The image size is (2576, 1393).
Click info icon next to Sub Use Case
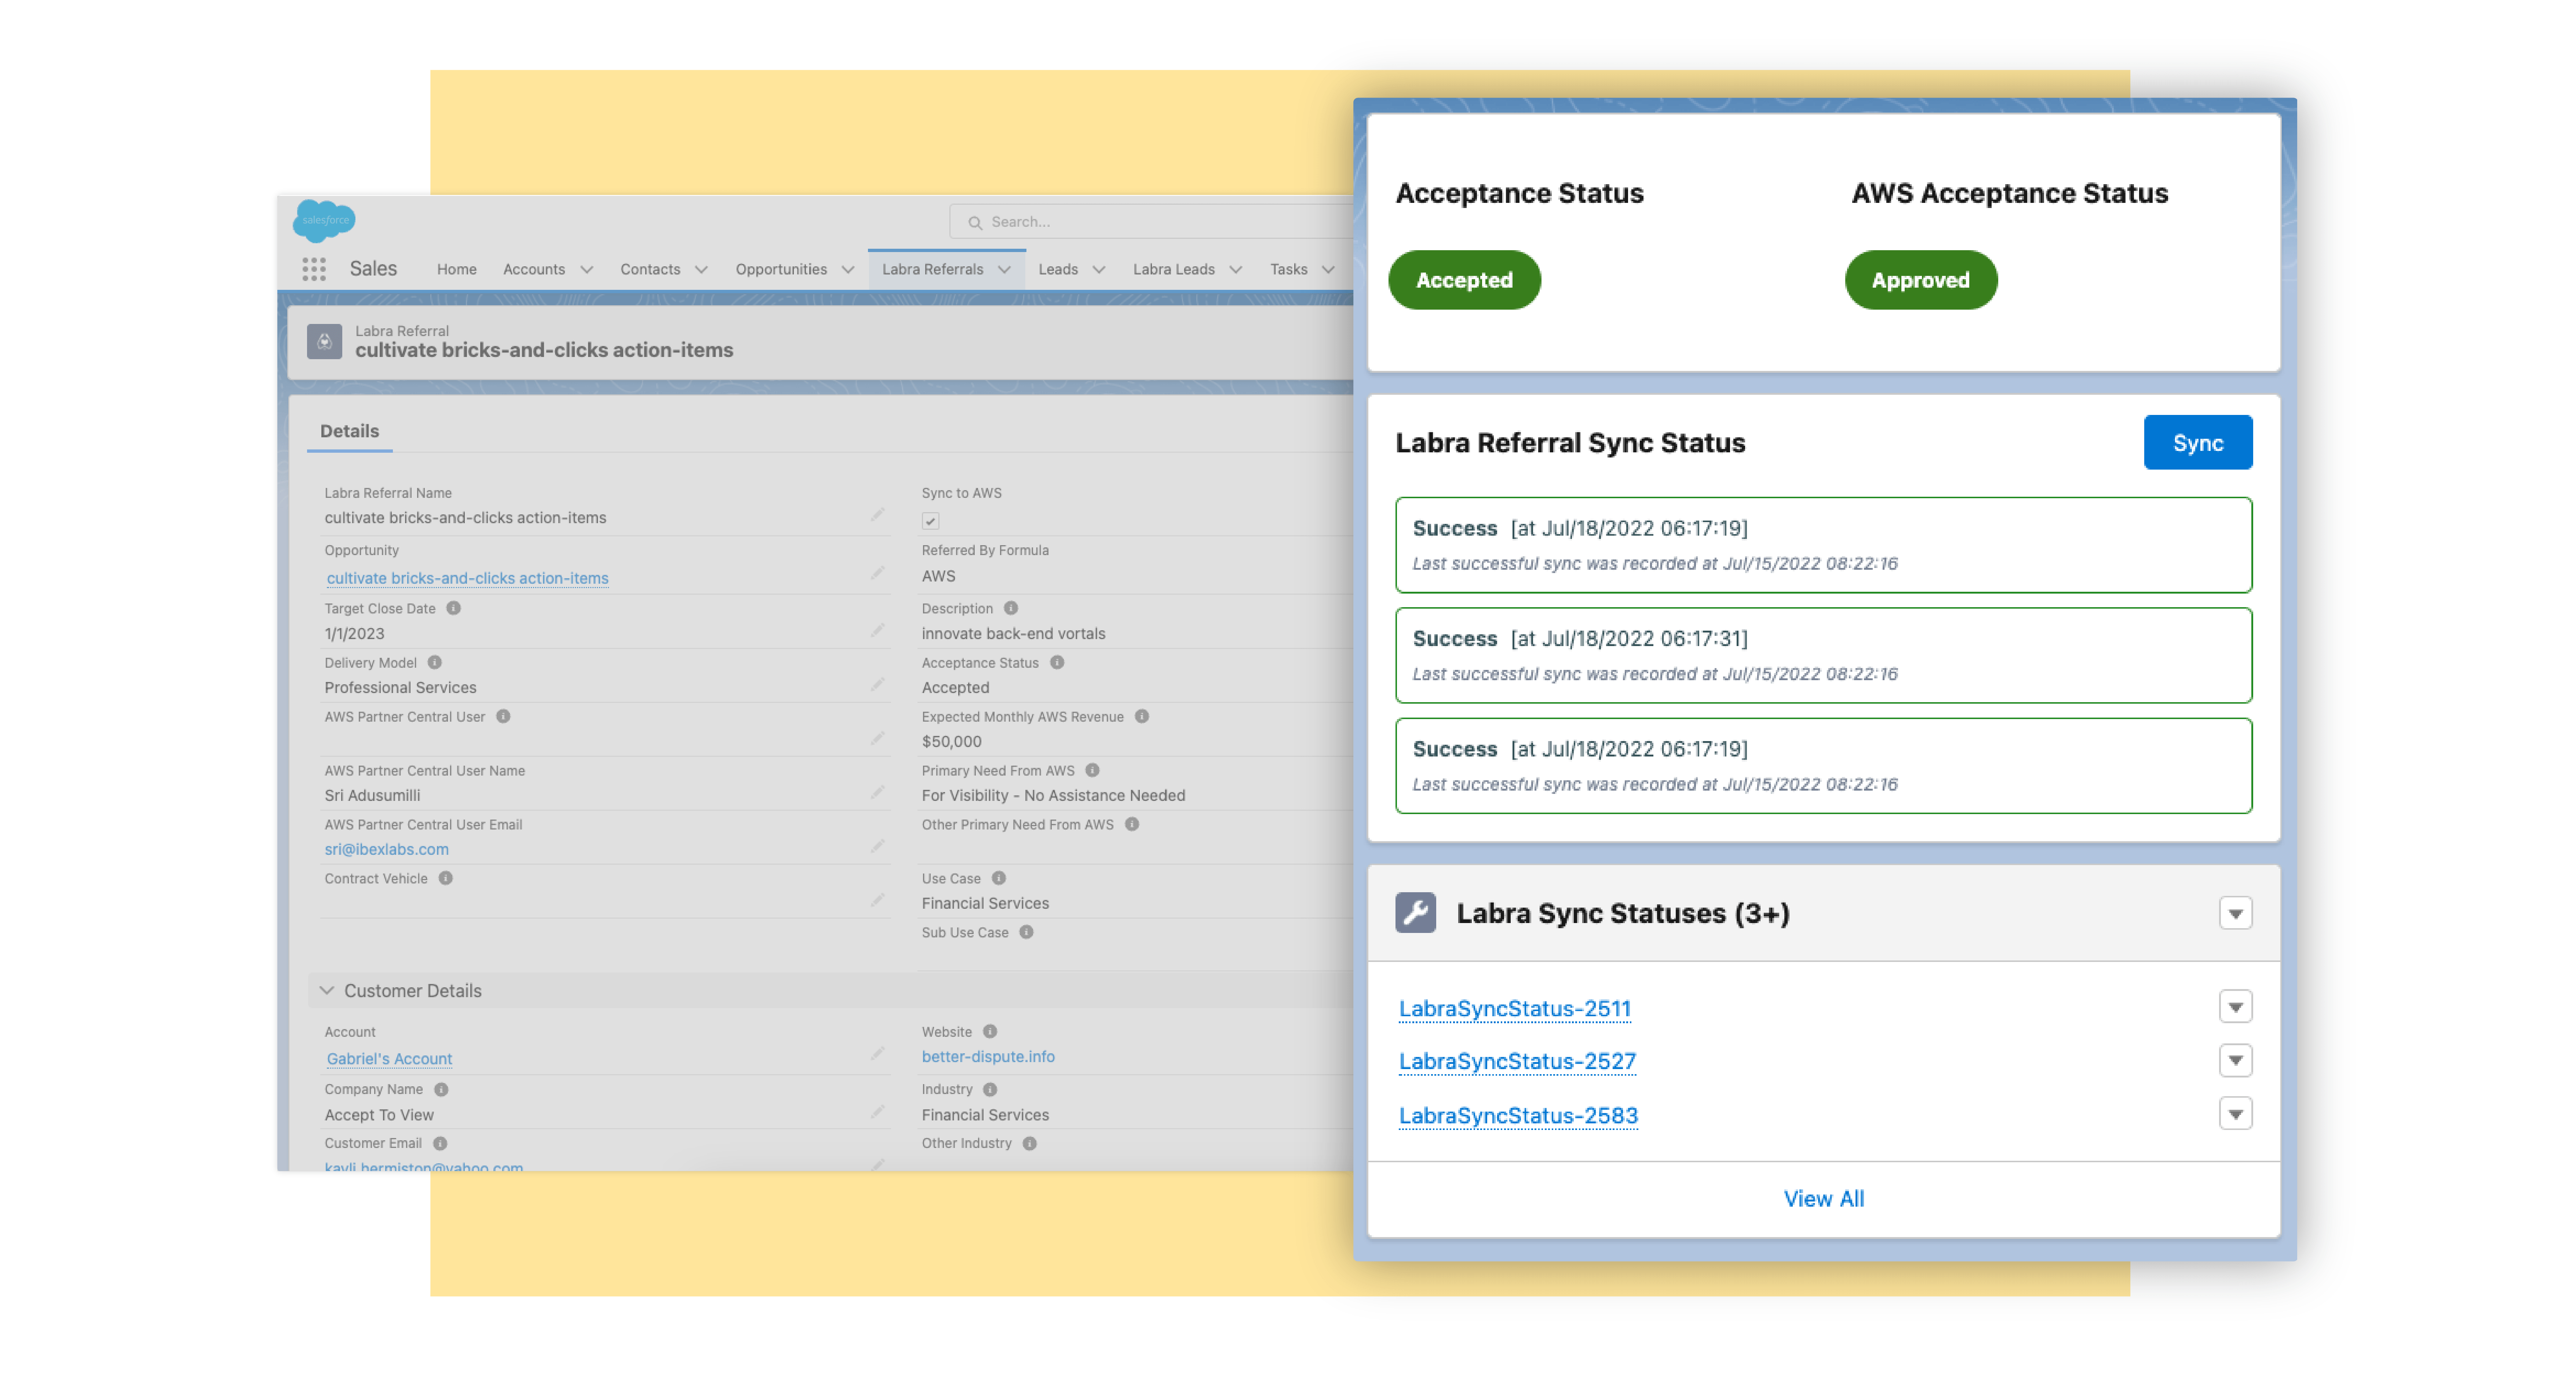click(1026, 932)
